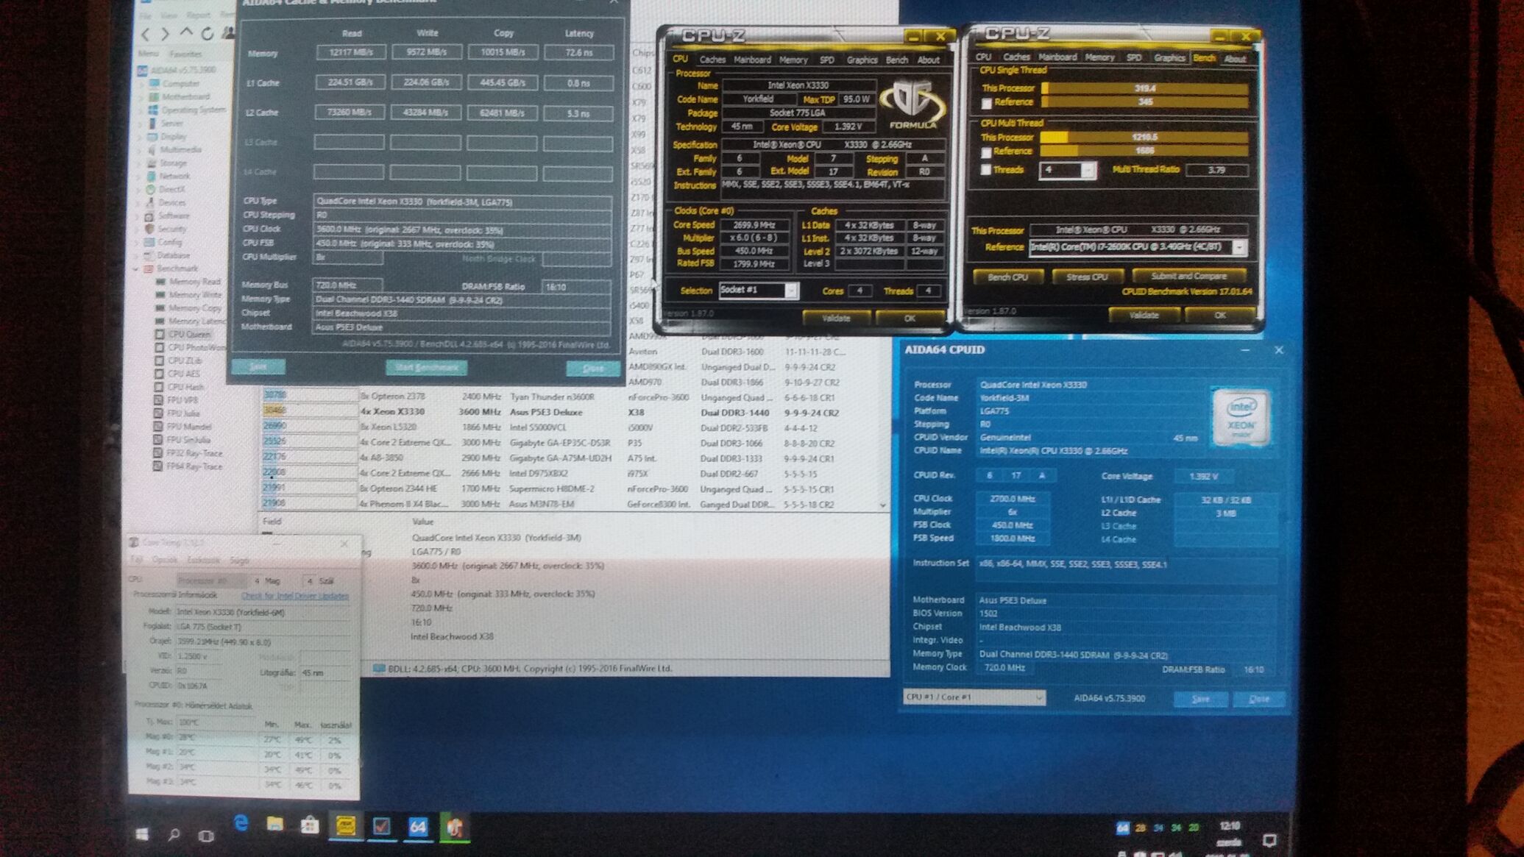Viewport: 1524px width, 857px height.
Task: Open Socket #1 selection dropdown in CPU-Z
Action: [759, 290]
